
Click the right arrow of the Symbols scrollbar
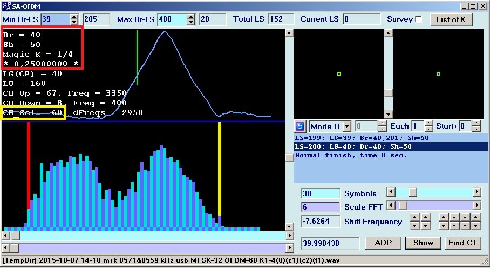tap(477, 192)
